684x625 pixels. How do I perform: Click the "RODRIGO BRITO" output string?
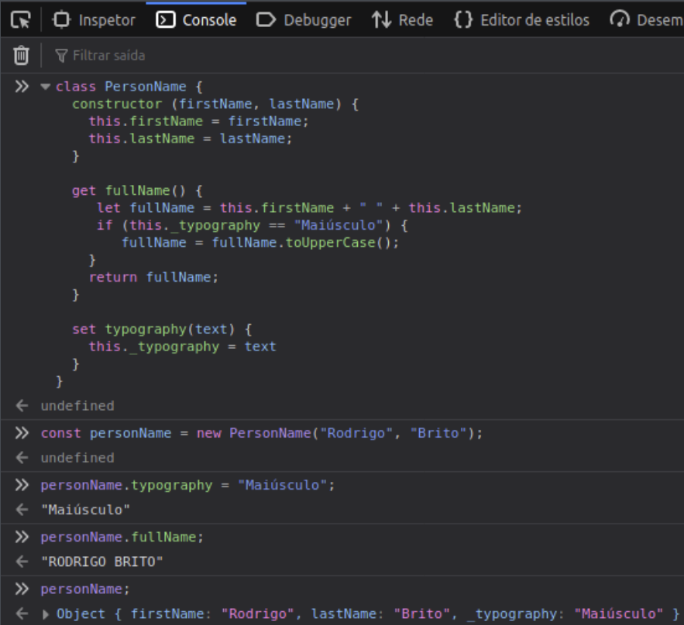point(101,562)
